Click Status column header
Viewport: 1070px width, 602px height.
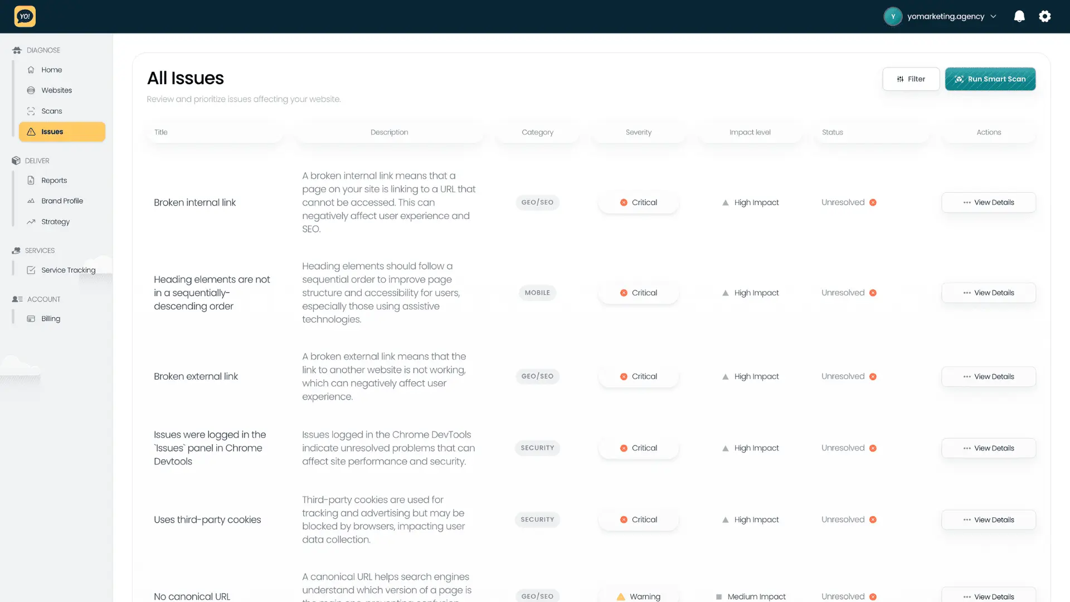tap(833, 132)
